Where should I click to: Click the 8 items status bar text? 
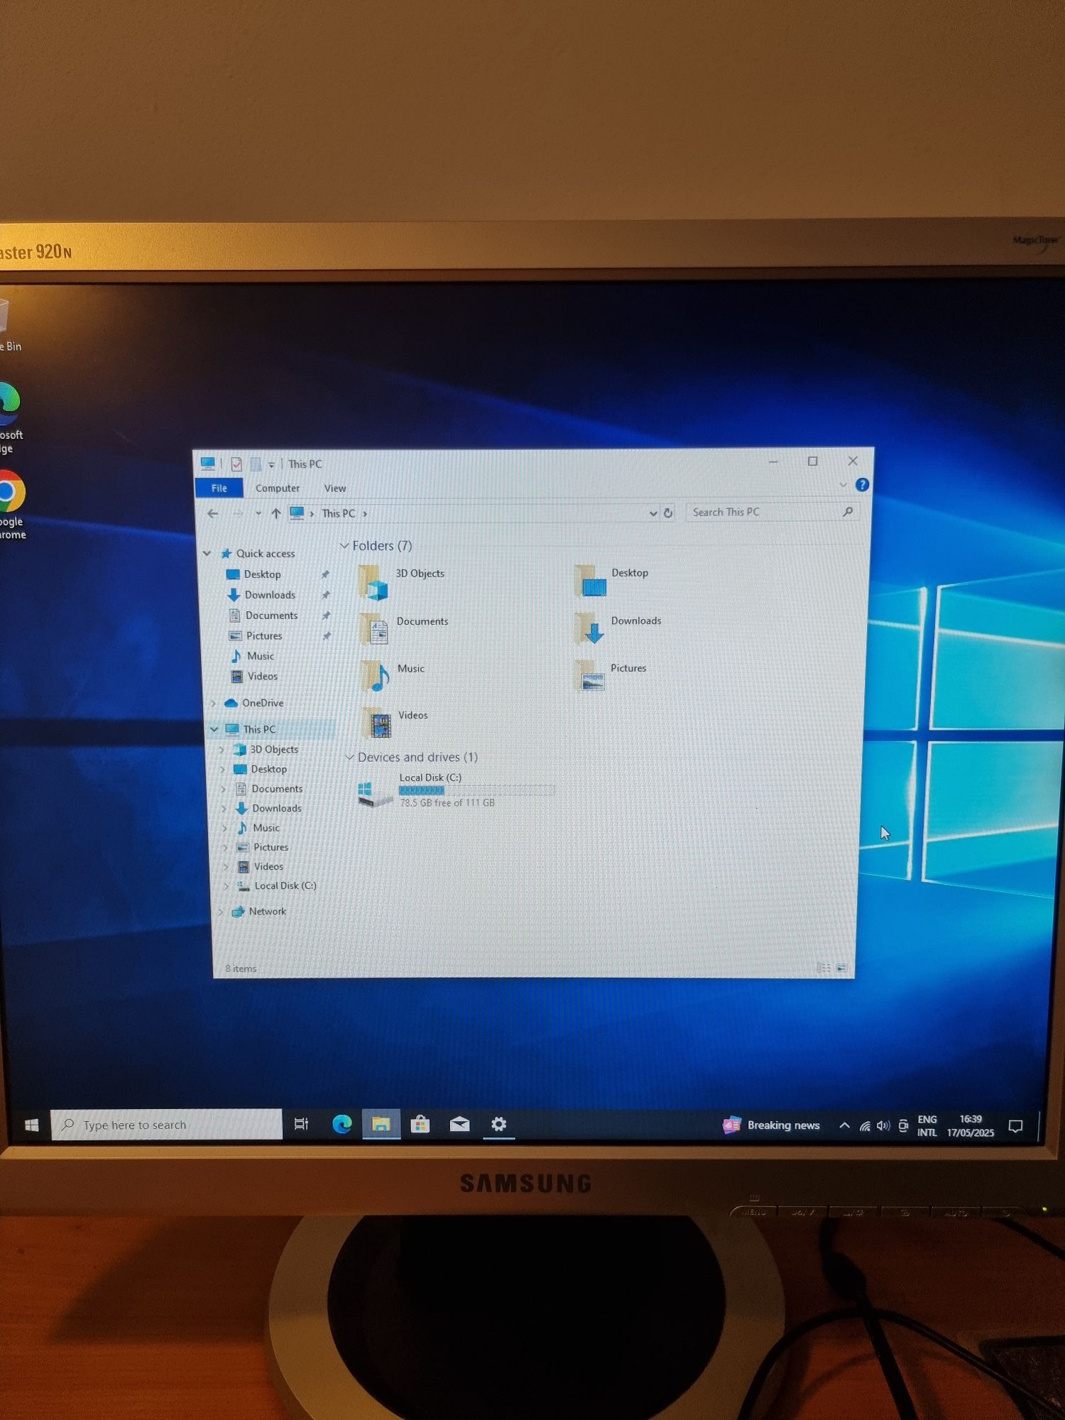(x=241, y=968)
